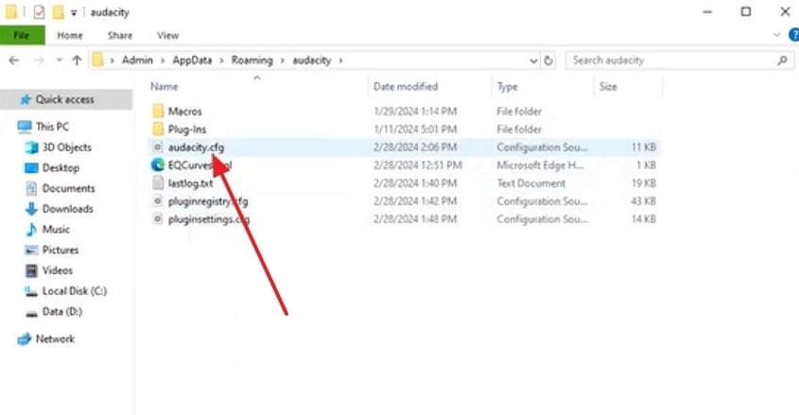Open Videos in navigation pane
The width and height of the screenshot is (799, 415).
click(x=58, y=270)
